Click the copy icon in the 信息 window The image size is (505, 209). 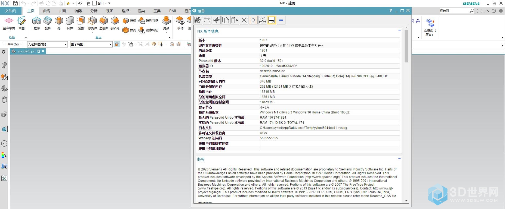click(226, 20)
